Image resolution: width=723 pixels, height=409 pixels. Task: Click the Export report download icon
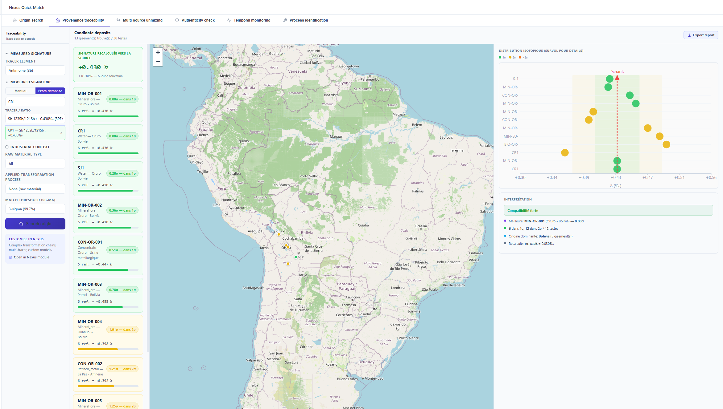point(689,35)
